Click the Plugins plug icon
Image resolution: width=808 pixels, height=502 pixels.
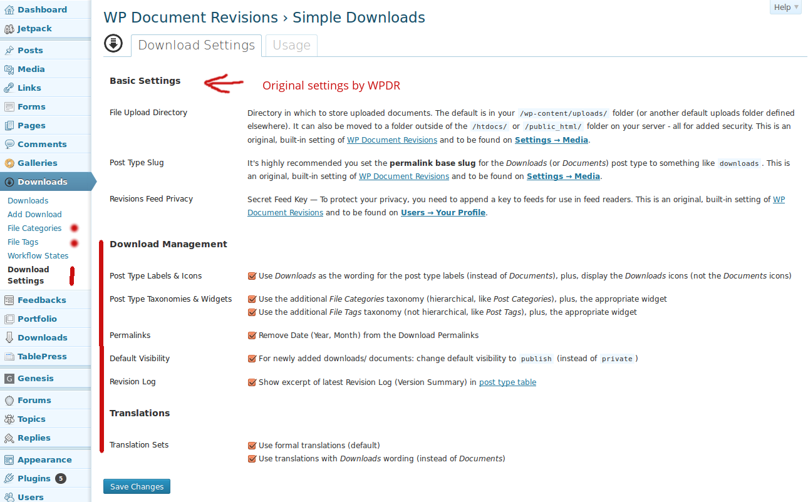coord(9,479)
